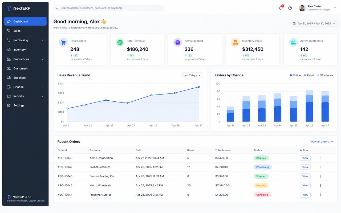Viewport: 341px width, 213px height.
Task: Expand the Productions chevron
Action: tap(42, 59)
